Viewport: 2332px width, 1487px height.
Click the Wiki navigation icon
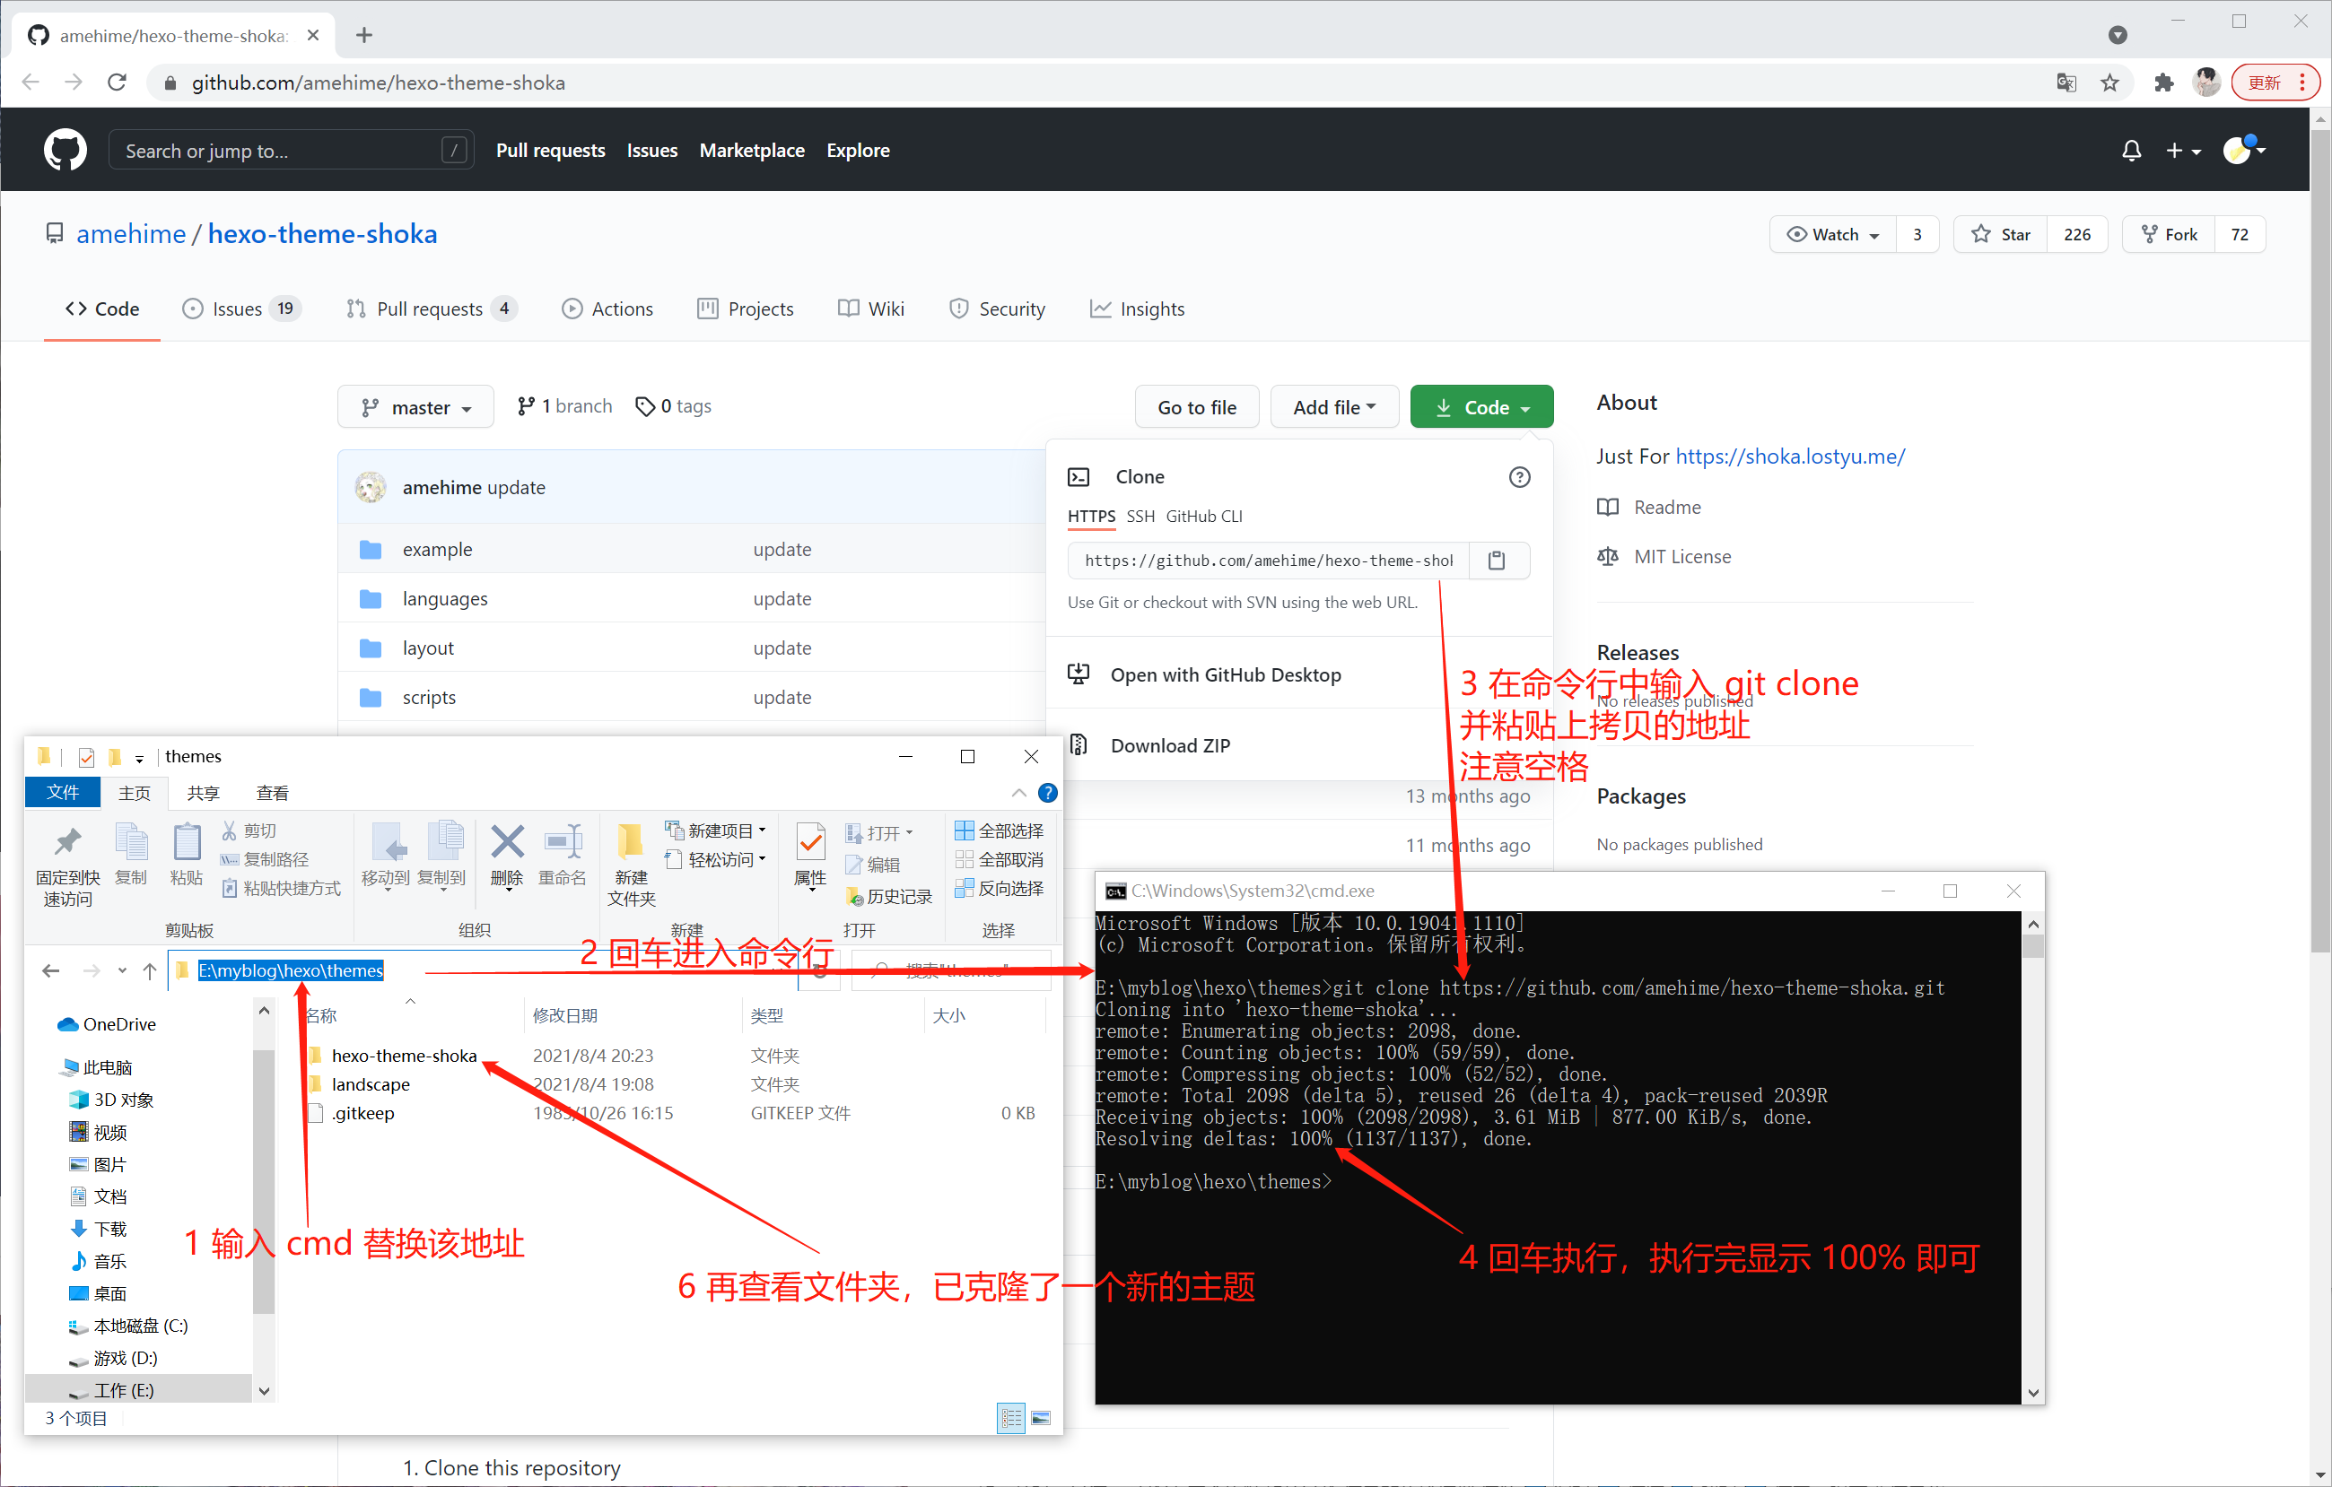844,309
